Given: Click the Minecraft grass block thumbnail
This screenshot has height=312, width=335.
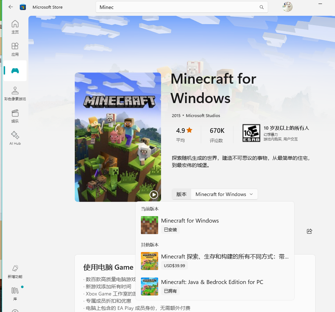Looking at the screenshot, I should tap(150, 225).
